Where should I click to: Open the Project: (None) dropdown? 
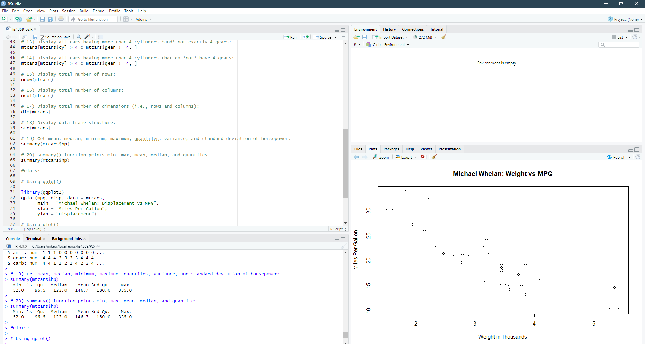(x=625, y=19)
